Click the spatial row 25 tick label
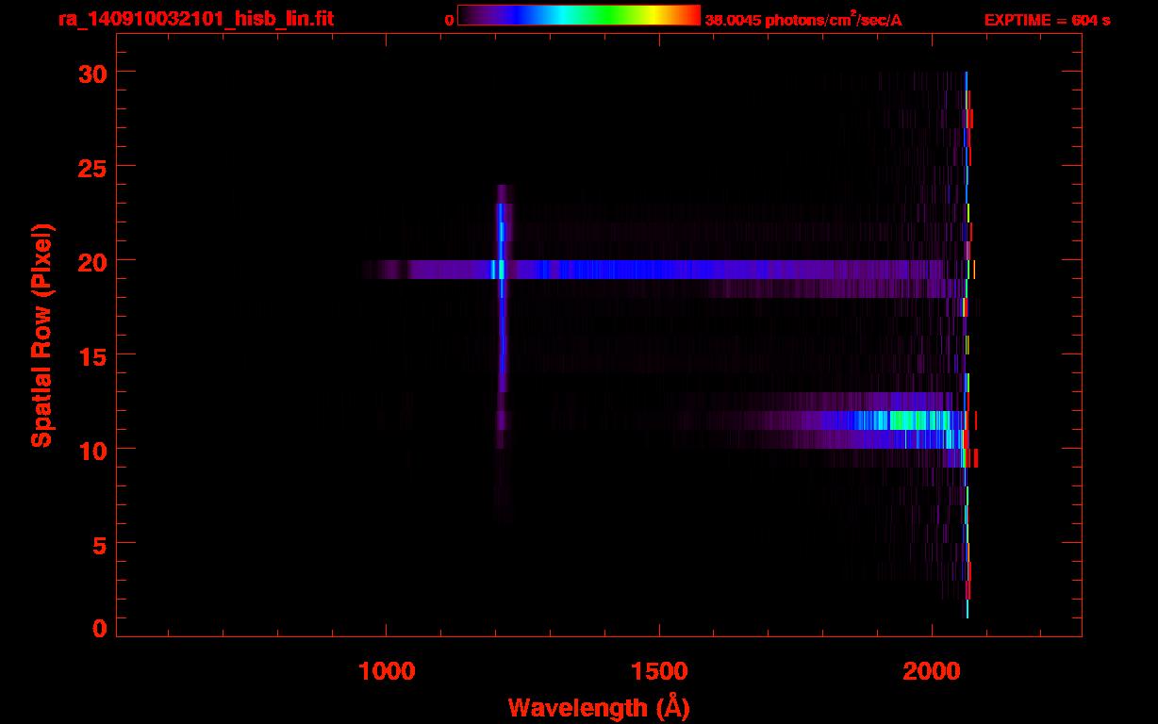 coord(92,167)
